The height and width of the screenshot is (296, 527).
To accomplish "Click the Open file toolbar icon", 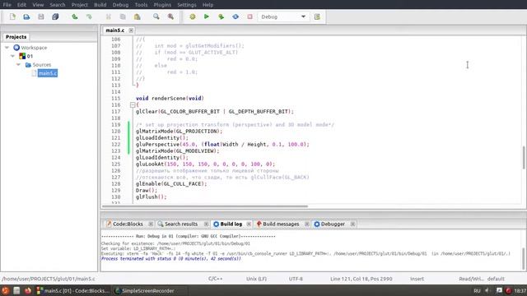I will [26, 16].
